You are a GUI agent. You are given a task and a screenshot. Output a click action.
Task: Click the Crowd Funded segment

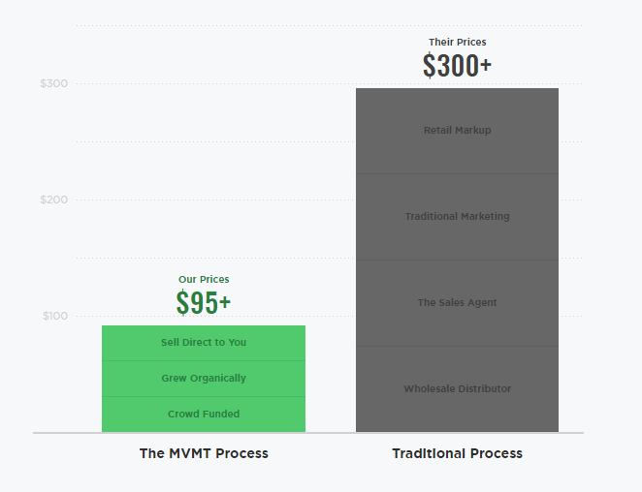click(x=204, y=414)
